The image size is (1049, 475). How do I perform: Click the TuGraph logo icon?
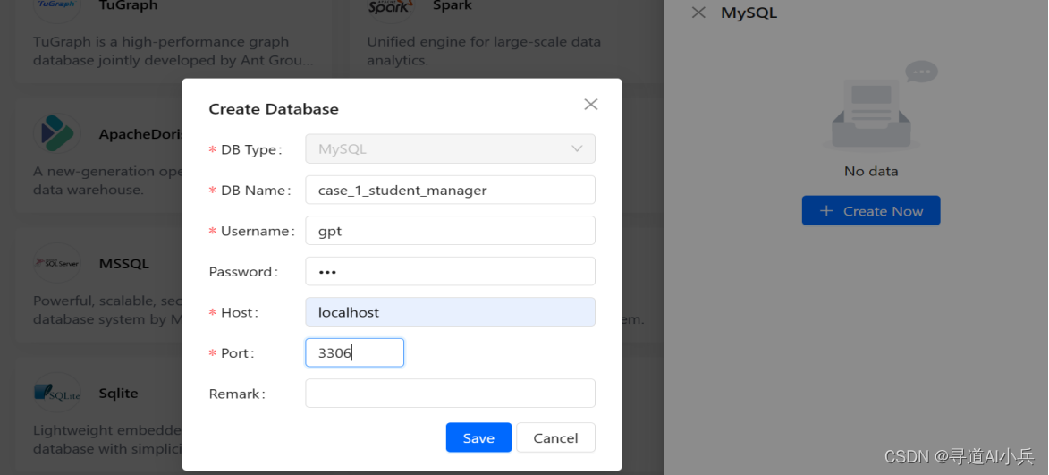click(57, 7)
